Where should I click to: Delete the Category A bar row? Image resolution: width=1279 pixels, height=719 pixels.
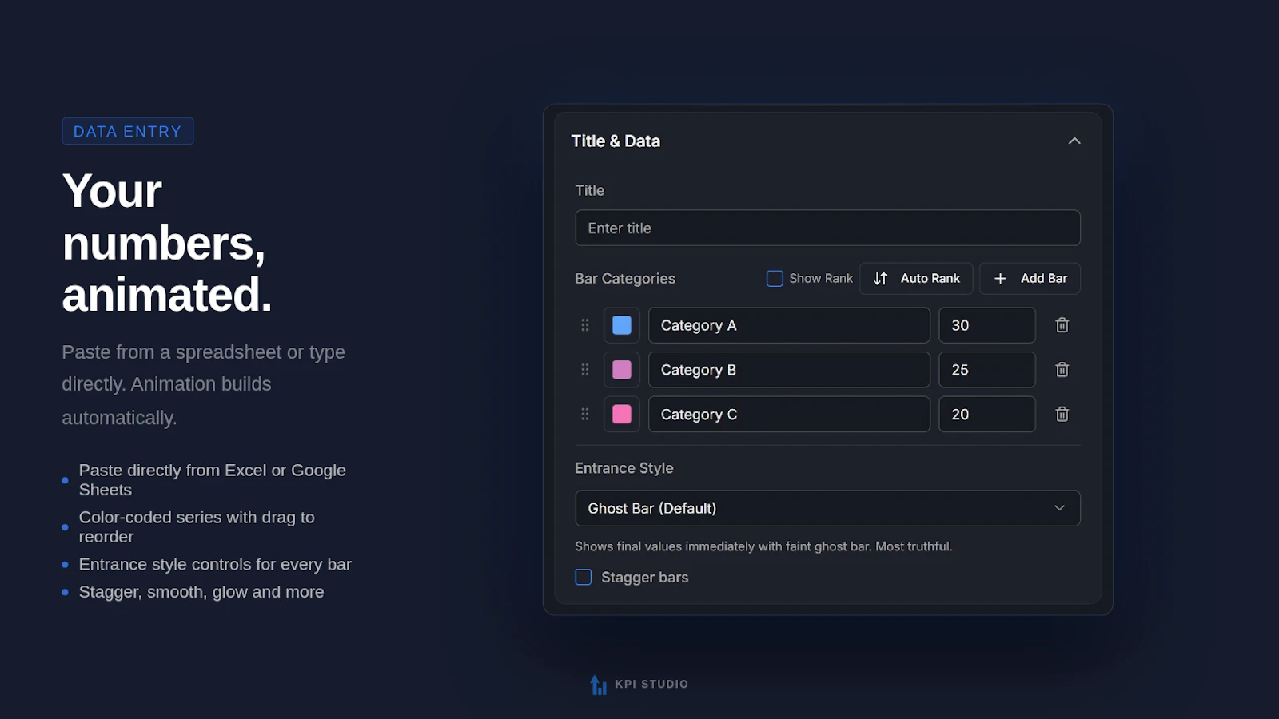pos(1062,325)
